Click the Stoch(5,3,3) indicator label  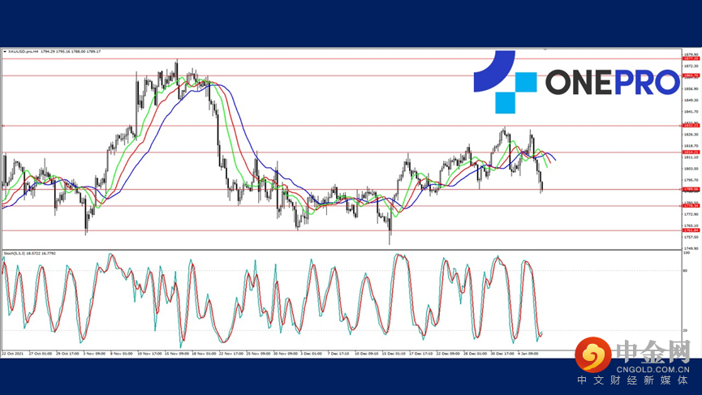coord(14,254)
